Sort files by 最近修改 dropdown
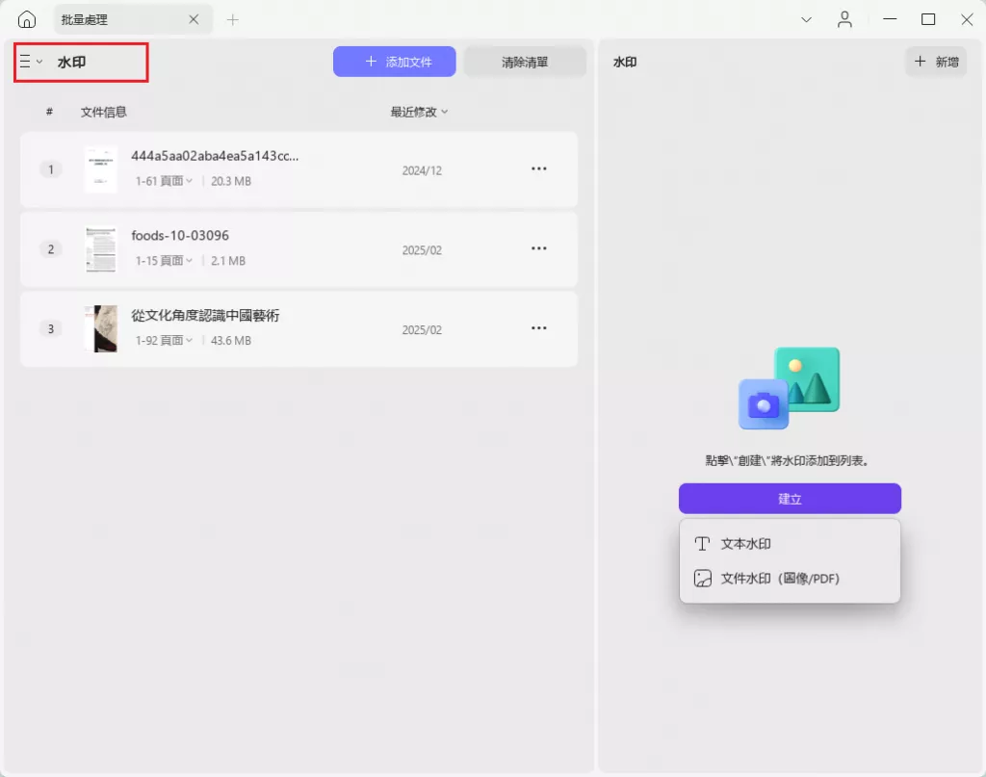 click(x=419, y=112)
